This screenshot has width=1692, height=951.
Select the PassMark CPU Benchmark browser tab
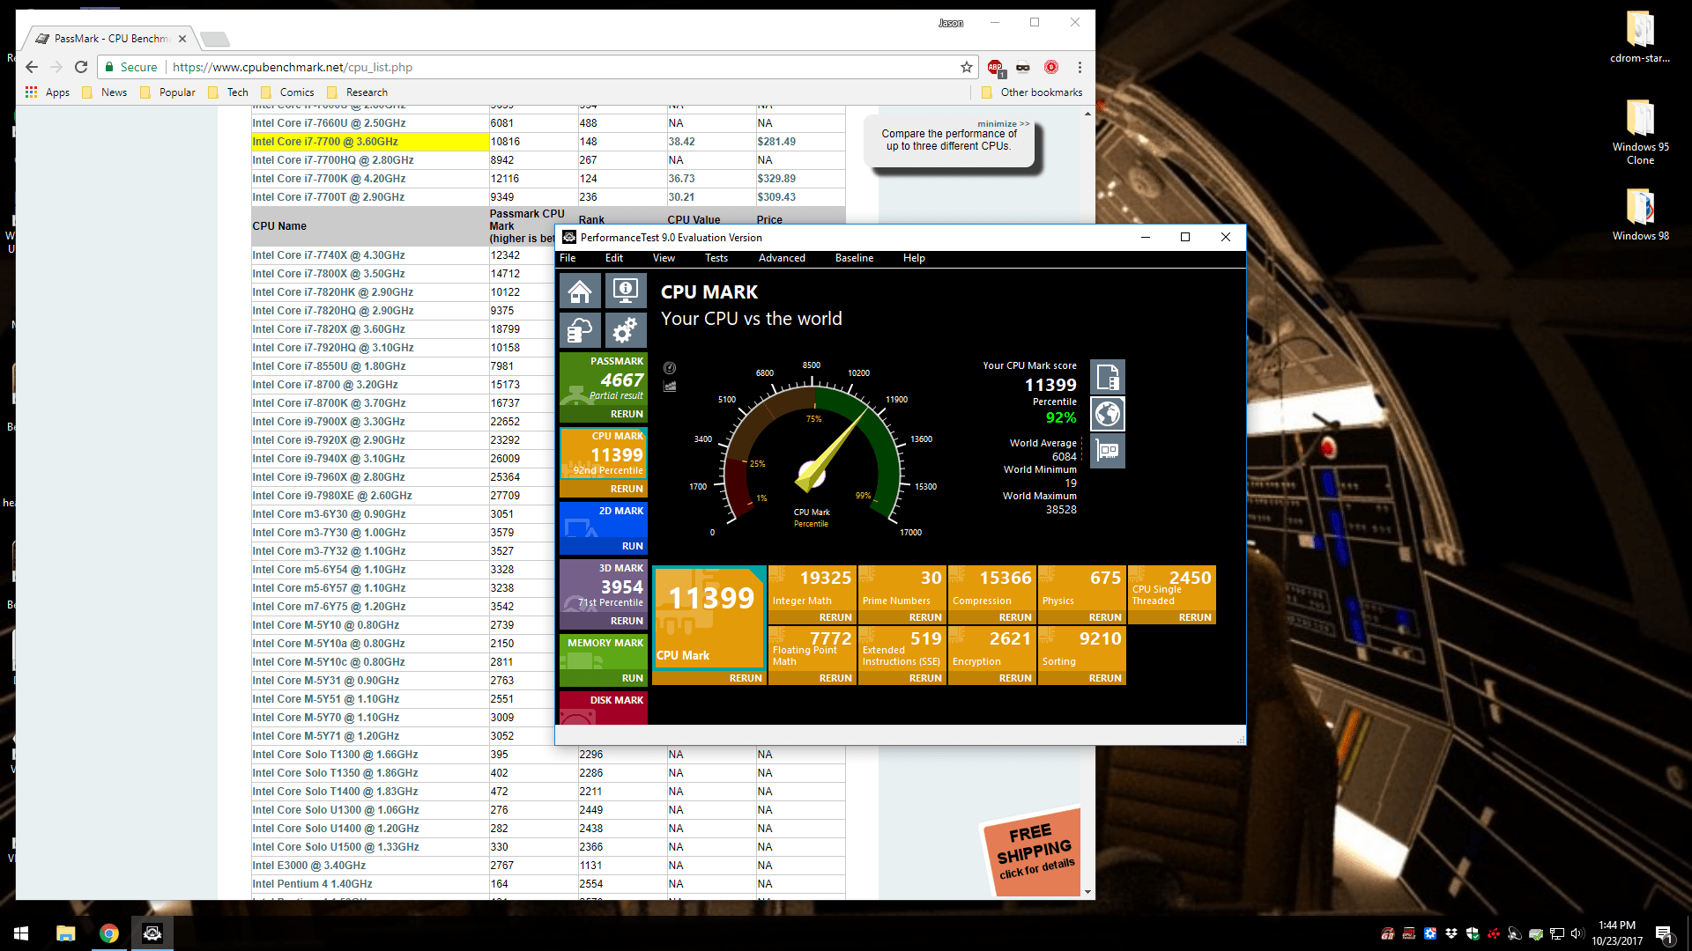pos(106,38)
